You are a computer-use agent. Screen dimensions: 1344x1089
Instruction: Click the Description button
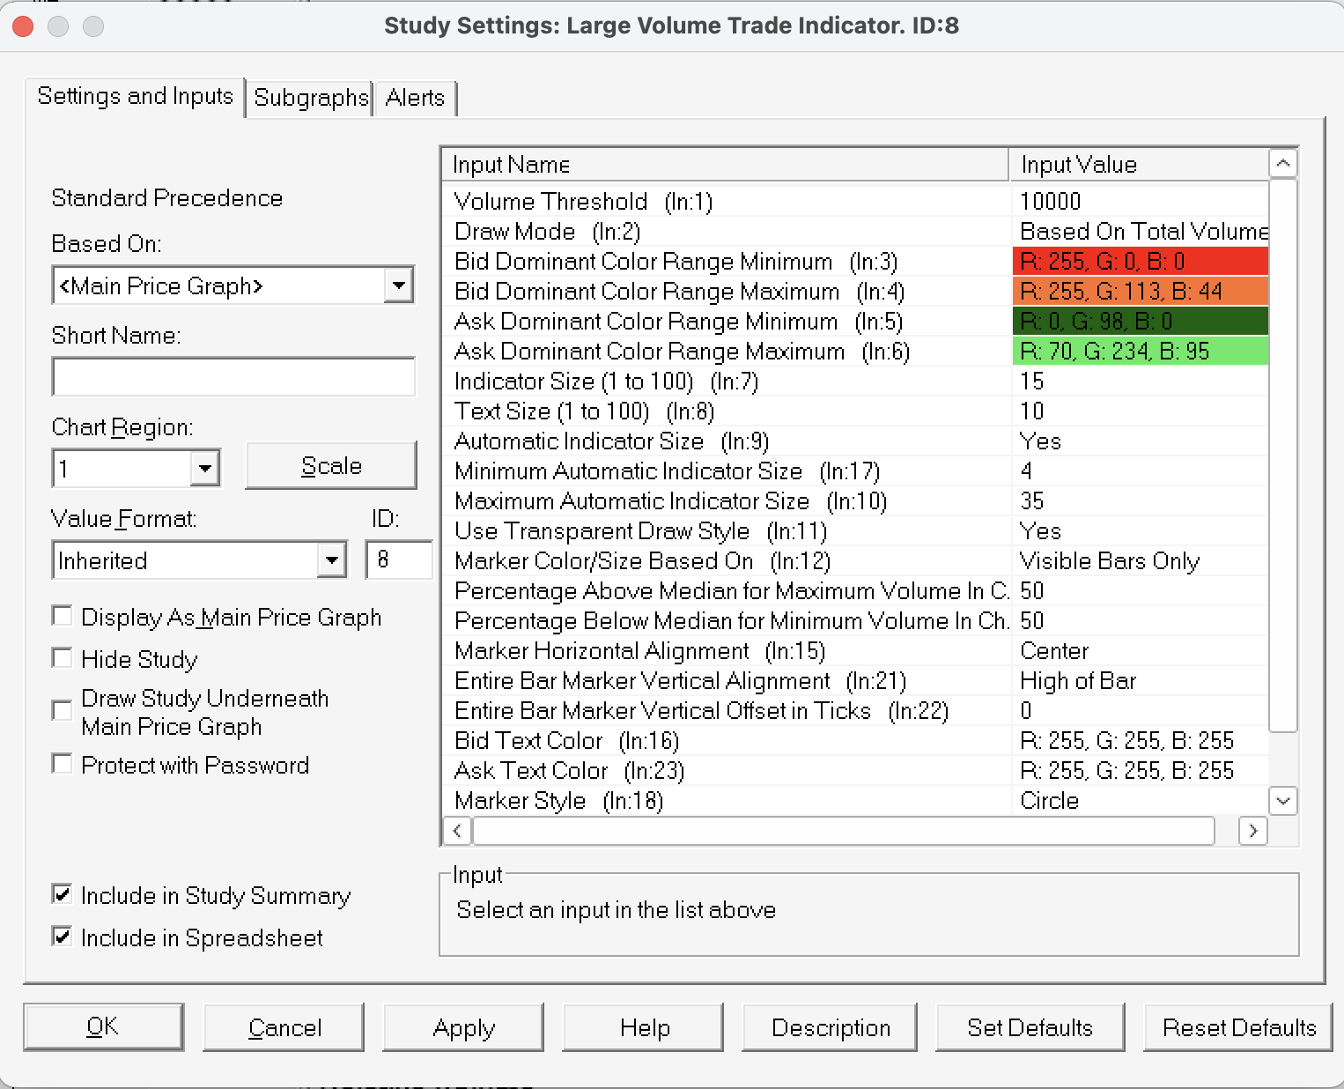830,1027
